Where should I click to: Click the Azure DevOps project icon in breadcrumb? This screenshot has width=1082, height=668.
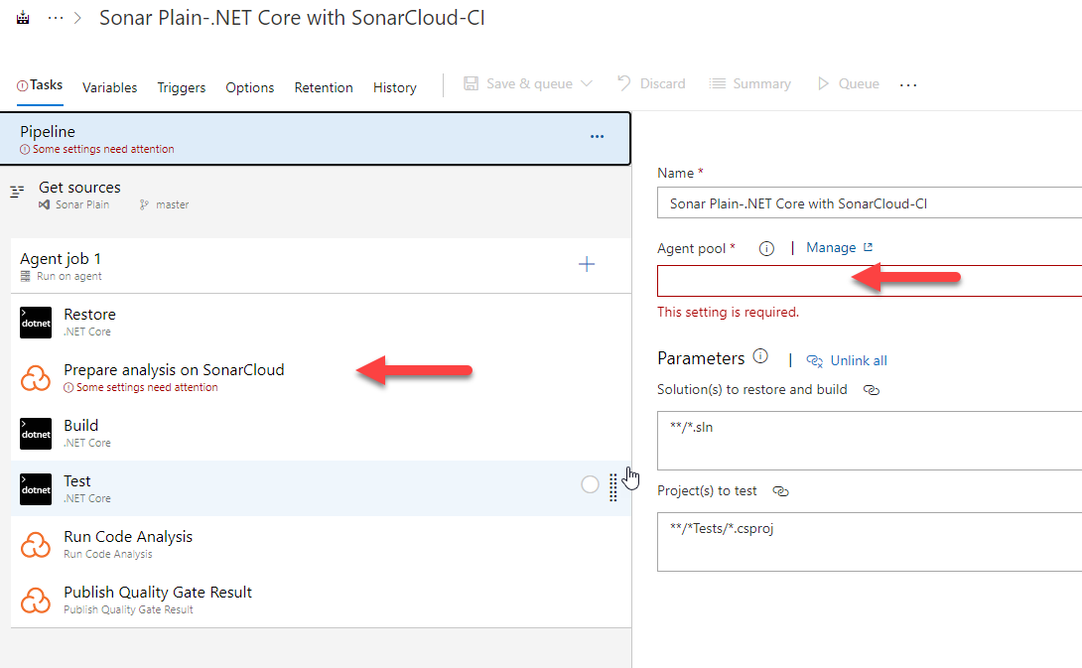point(22,17)
